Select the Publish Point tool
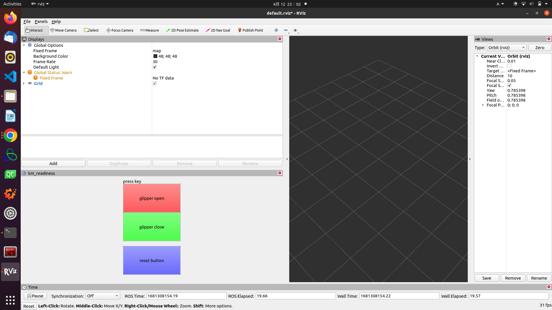This screenshot has height=310, width=552. (250, 30)
